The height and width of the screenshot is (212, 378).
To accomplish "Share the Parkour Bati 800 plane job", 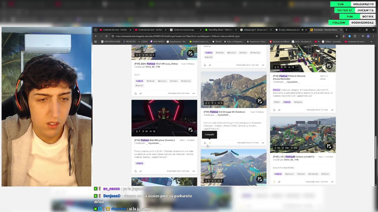I will click(141, 171).
